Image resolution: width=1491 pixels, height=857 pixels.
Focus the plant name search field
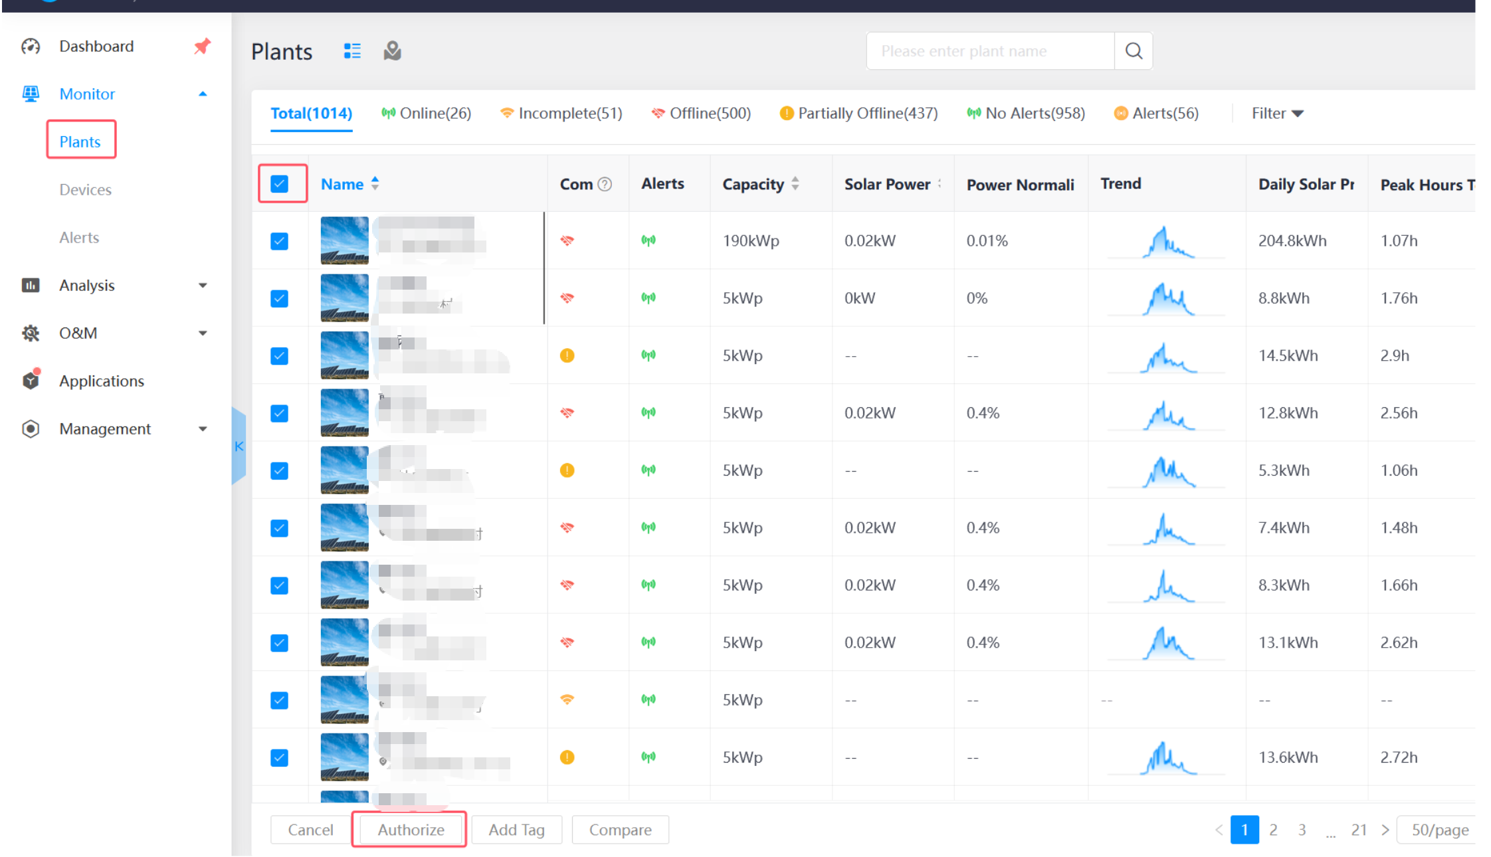click(990, 51)
